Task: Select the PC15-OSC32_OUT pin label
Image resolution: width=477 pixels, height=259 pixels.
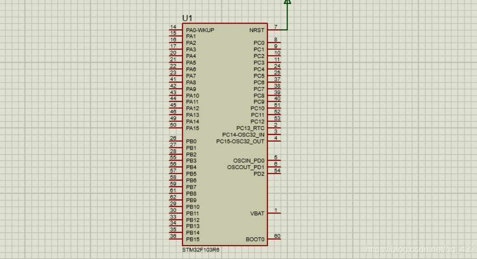Action: point(241,142)
